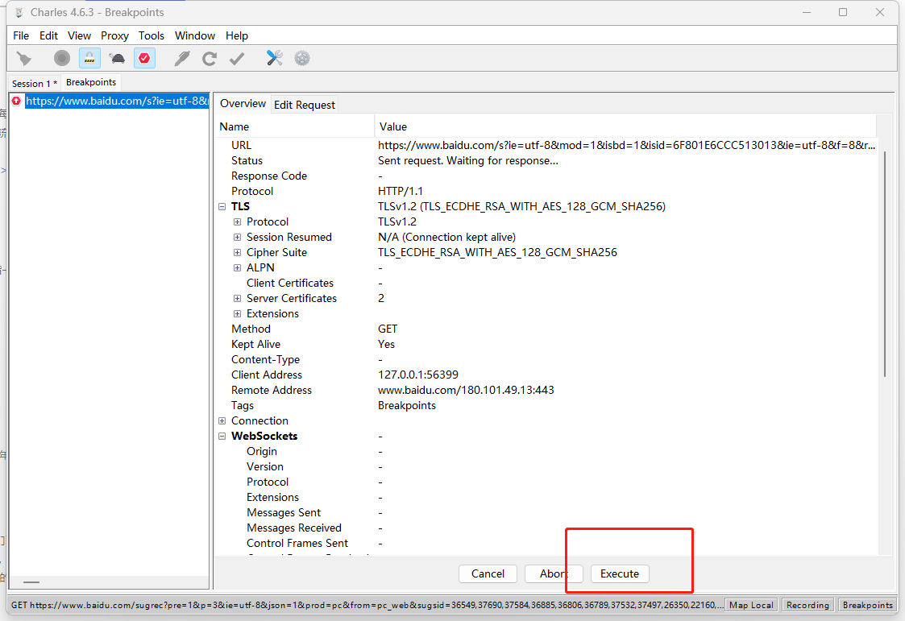Open the Help menu
Image resolution: width=905 pixels, height=621 pixels.
pos(237,35)
